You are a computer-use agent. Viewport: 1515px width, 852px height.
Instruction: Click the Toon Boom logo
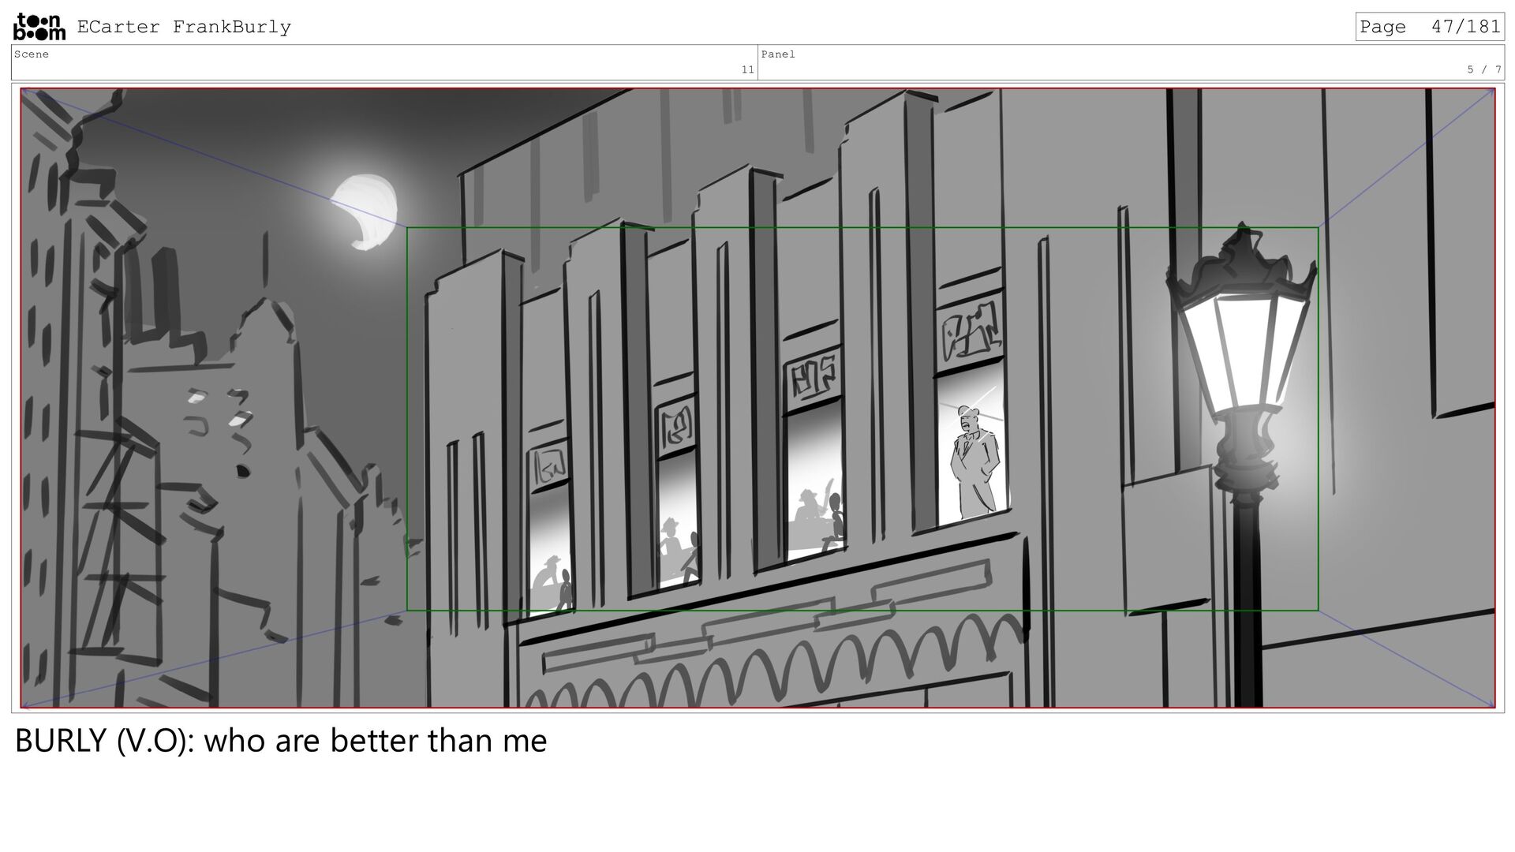[39, 26]
